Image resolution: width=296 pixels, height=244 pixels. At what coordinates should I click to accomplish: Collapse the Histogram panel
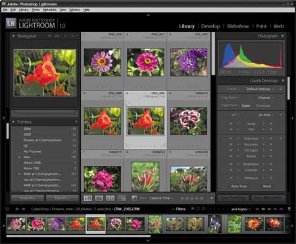tap(283, 35)
